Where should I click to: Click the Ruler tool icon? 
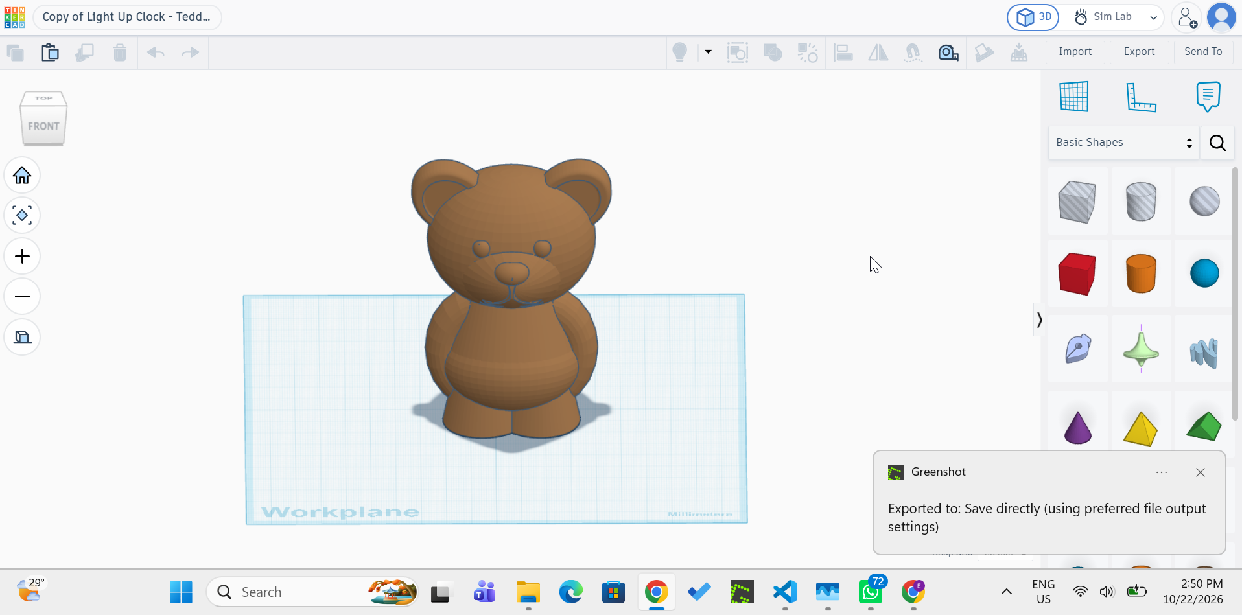[1141, 97]
